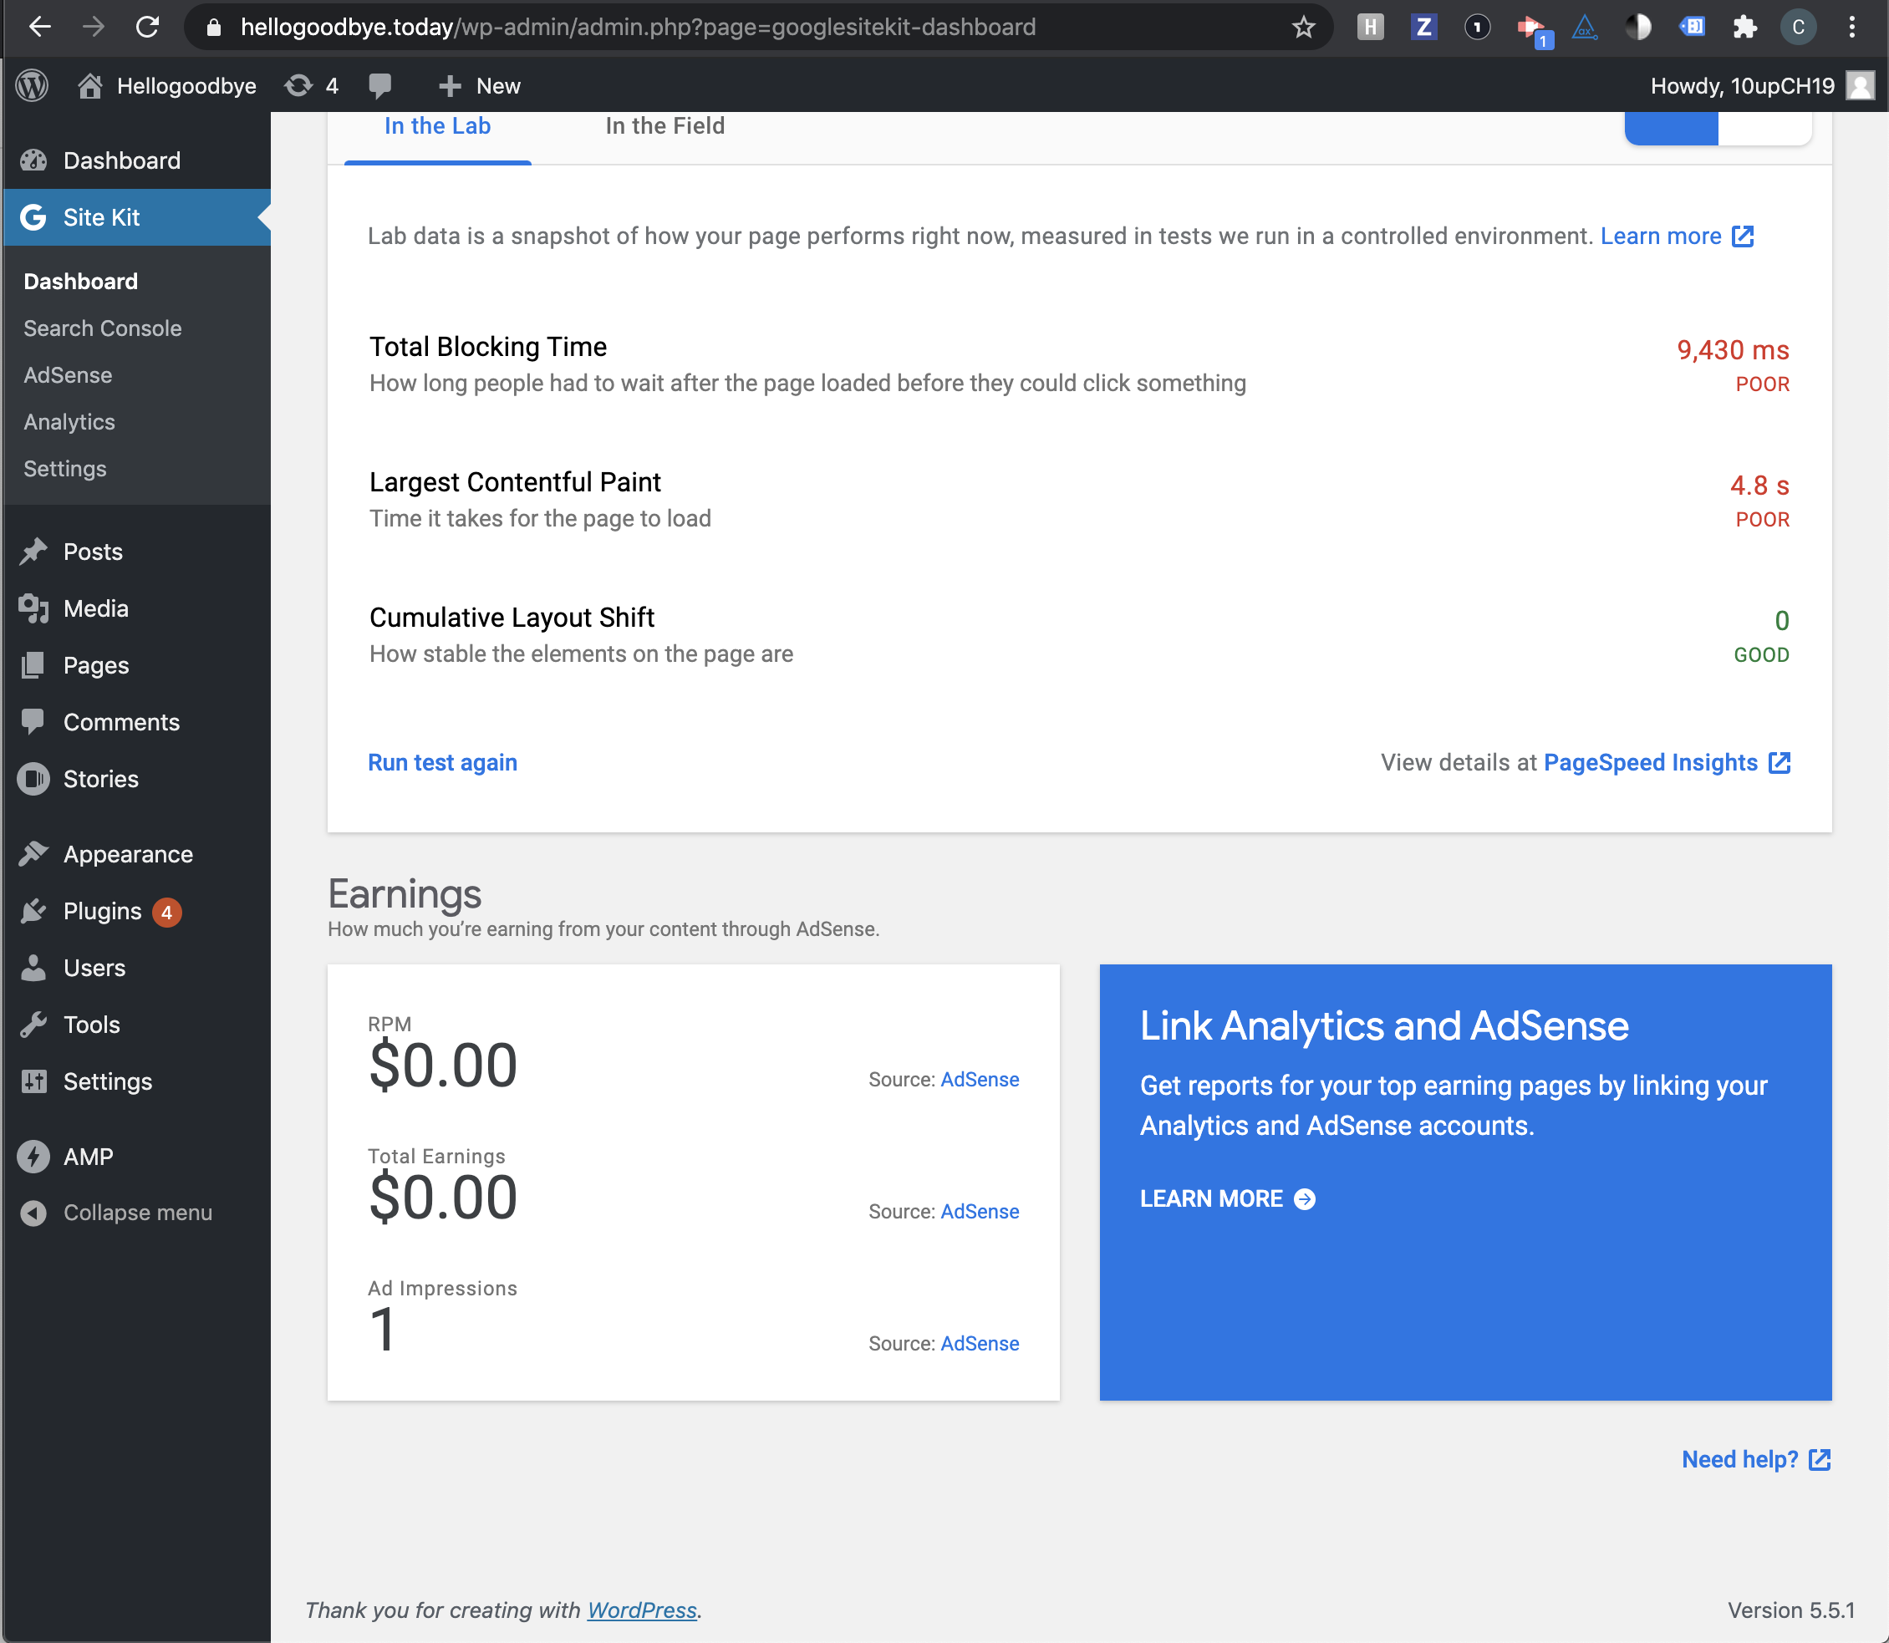Click Run test again
This screenshot has width=1889, height=1643.
(443, 763)
